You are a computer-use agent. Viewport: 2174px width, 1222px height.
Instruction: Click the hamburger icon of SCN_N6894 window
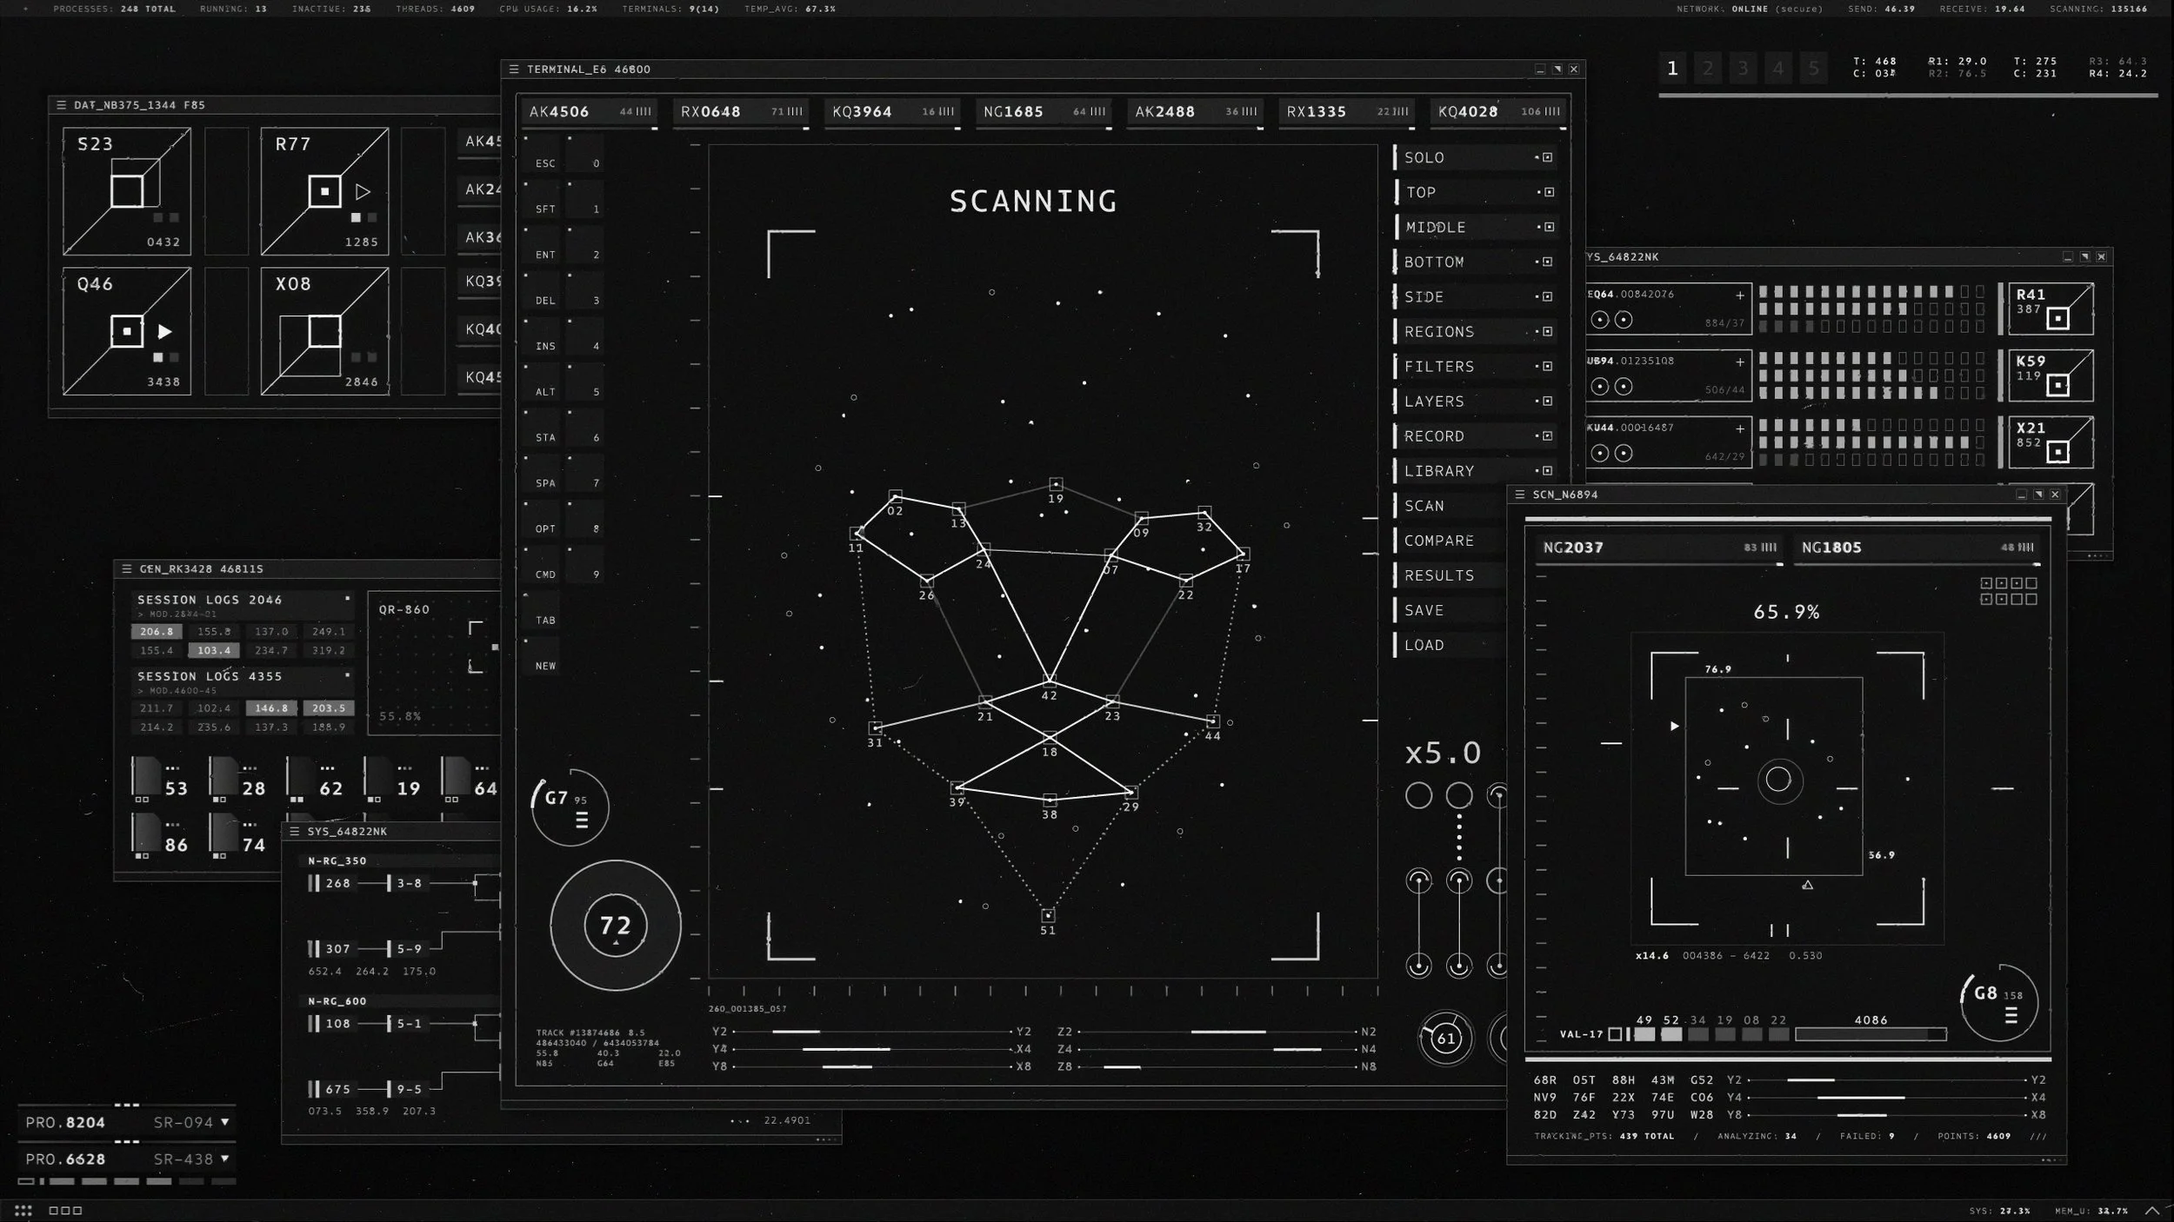point(1520,495)
